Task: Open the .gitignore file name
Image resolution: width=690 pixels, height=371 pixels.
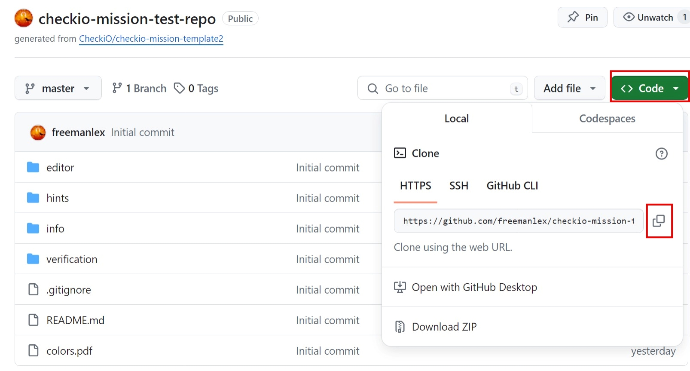Action: click(68, 290)
